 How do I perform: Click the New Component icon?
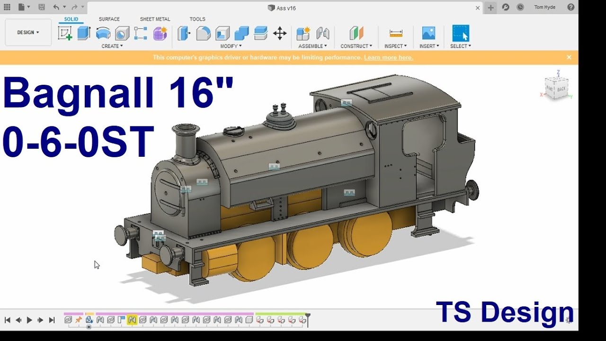[303, 33]
